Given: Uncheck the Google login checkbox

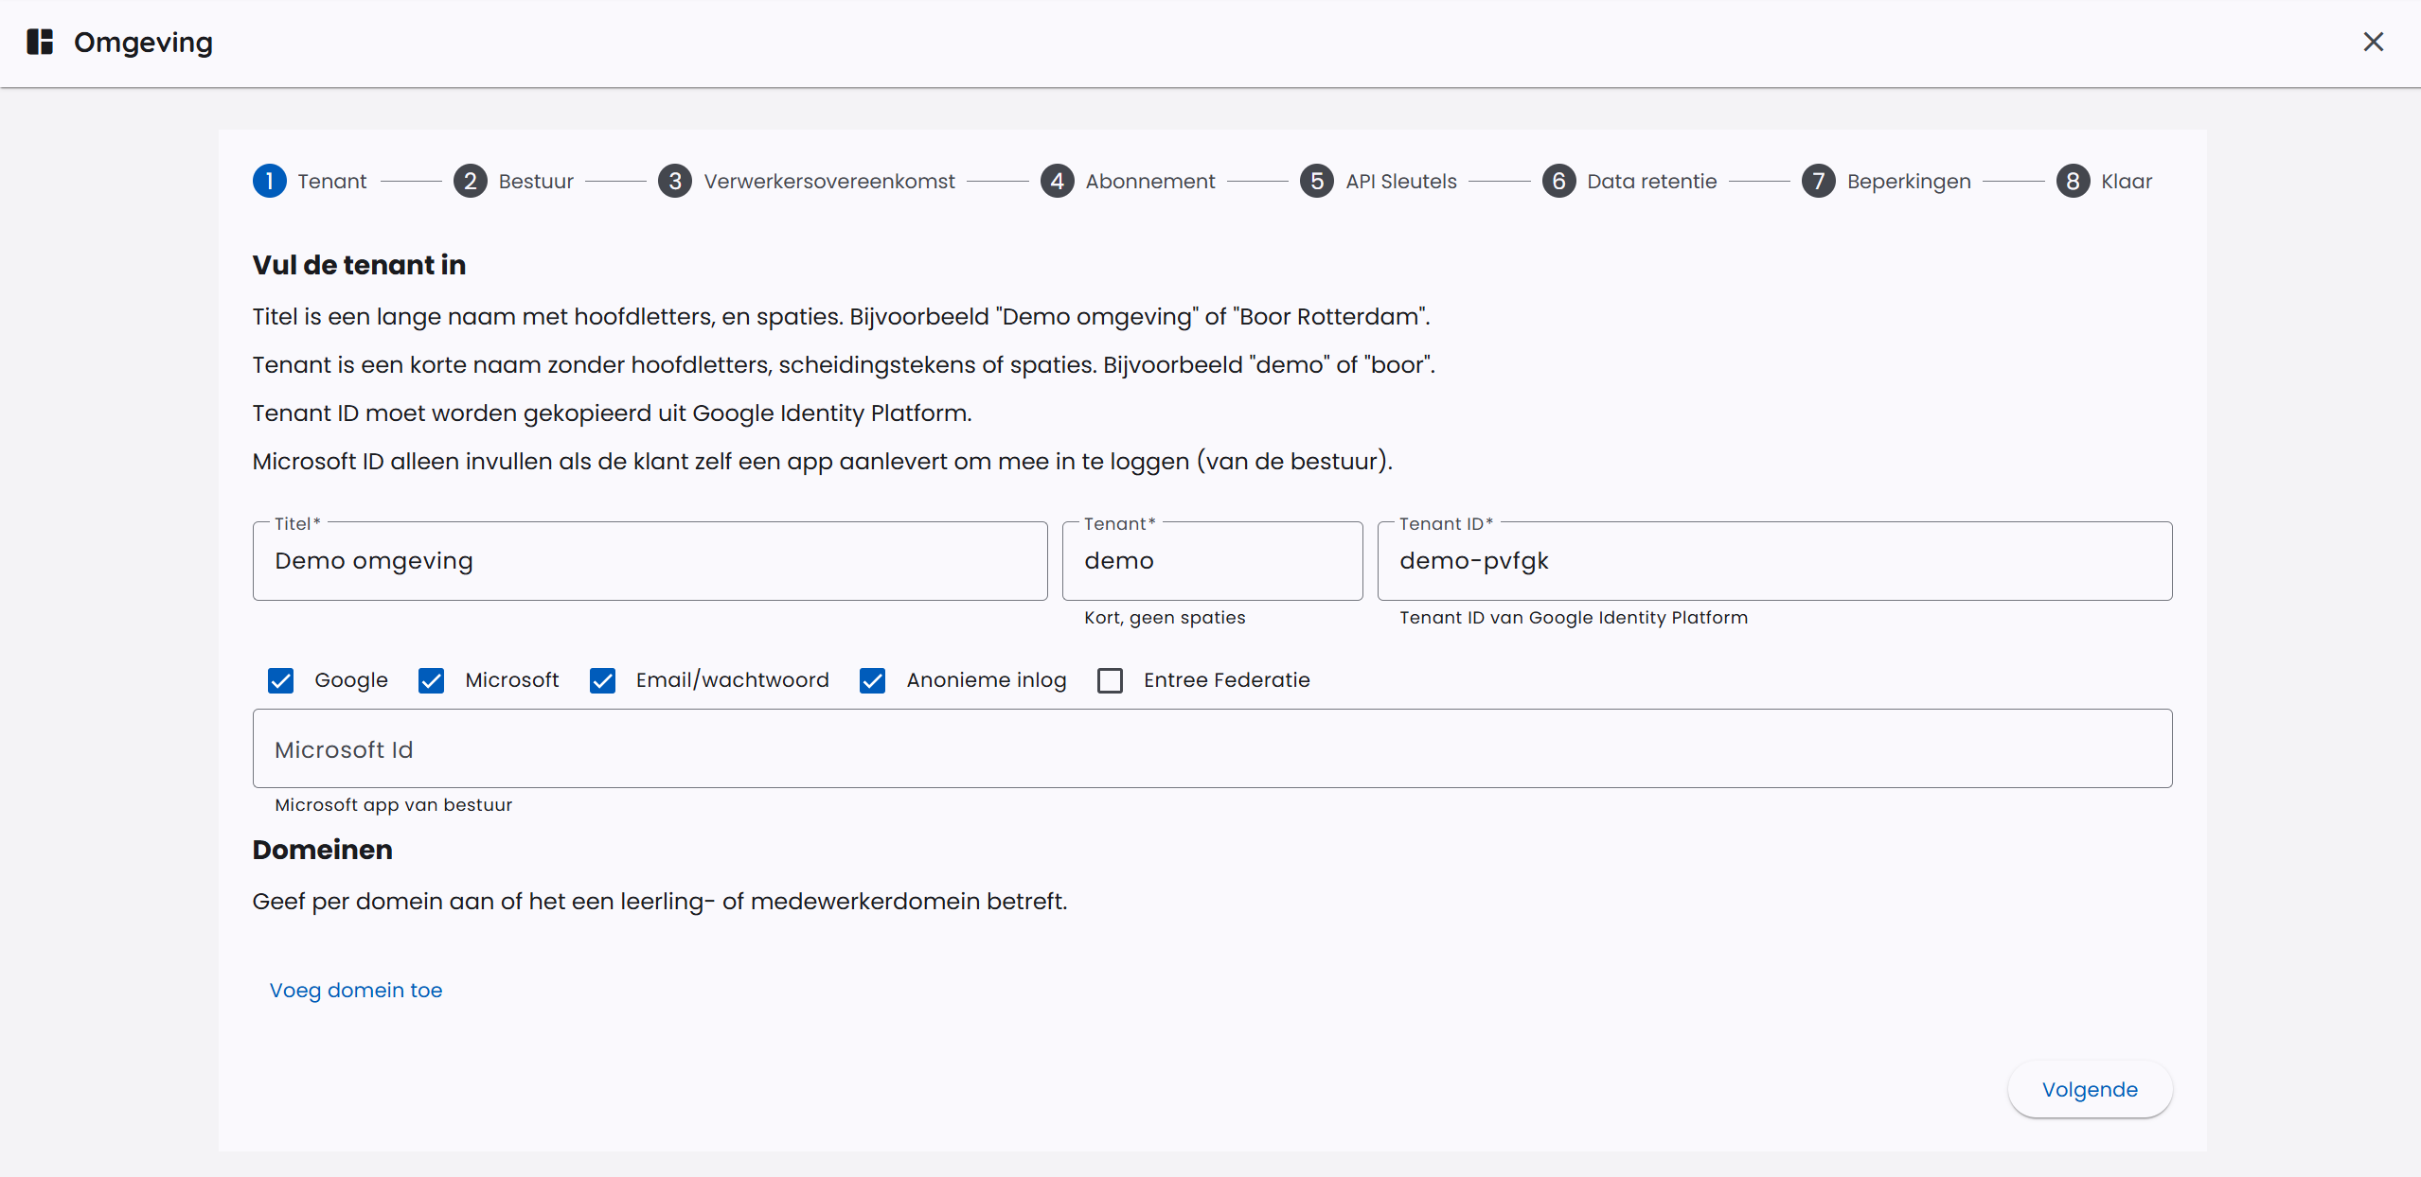Looking at the screenshot, I should click(280, 680).
